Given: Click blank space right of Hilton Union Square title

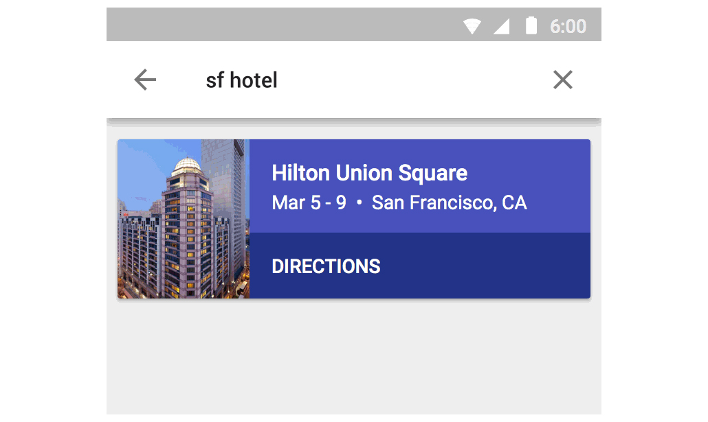Looking at the screenshot, I should tap(529, 173).
